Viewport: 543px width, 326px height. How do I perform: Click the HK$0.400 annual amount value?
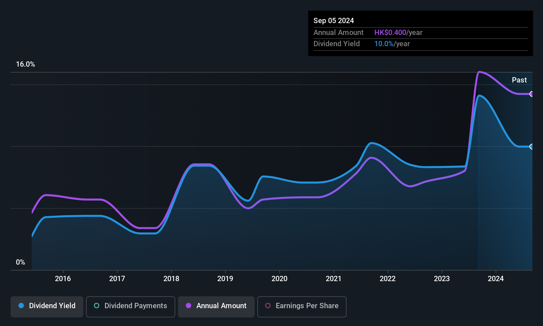390,33
